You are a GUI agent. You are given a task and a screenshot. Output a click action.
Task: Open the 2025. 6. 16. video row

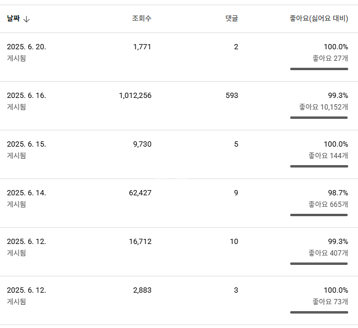26,96
